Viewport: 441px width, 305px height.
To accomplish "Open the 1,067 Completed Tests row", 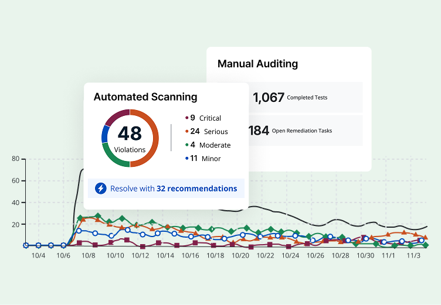I will pos(305,97).
